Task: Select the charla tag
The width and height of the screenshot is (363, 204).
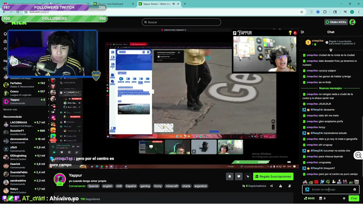Action: (186, 186)
